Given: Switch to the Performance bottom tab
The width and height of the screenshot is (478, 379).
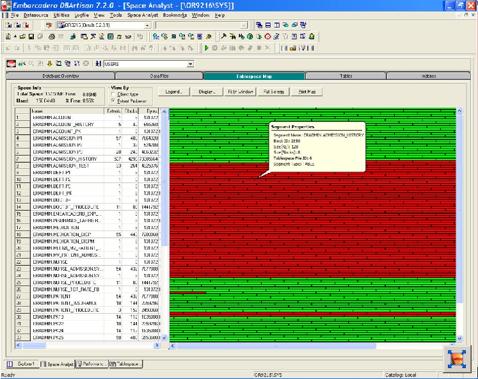Looking at the screenshot, I should 92,364.
